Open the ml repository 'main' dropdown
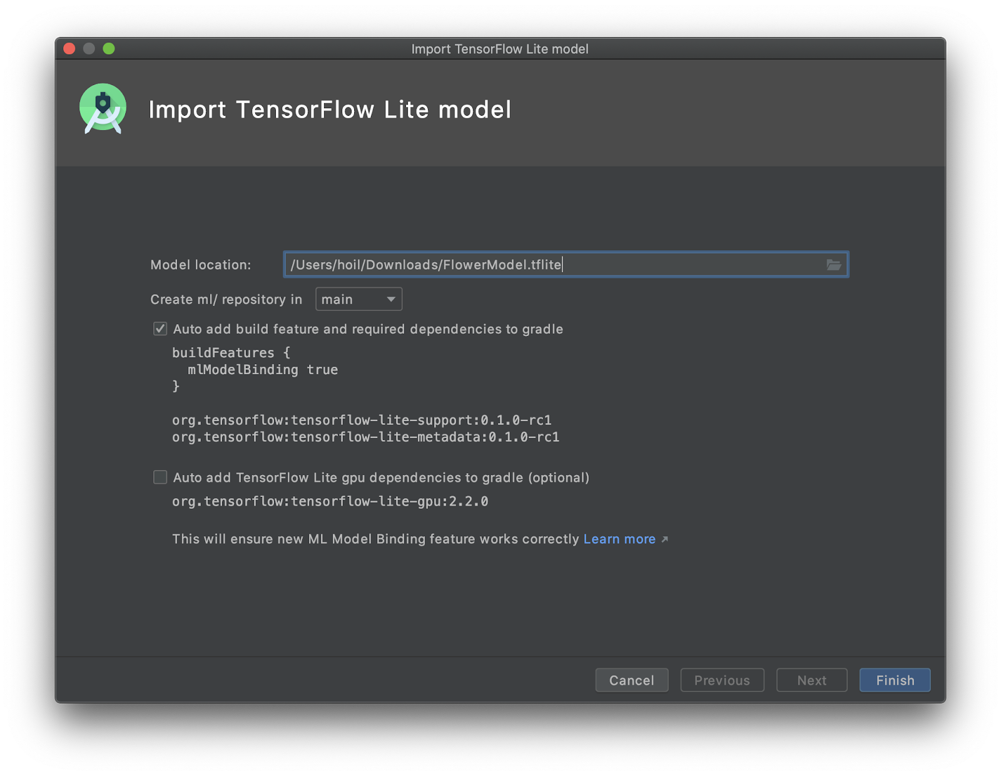The height and width of the screenshot is (776, 1001). point(358,300)
